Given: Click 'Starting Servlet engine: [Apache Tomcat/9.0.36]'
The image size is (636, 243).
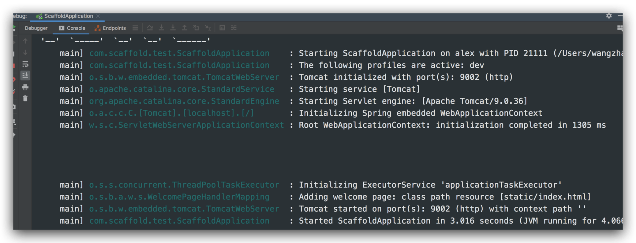Looking at the screenshot, I should click(413, 101).
